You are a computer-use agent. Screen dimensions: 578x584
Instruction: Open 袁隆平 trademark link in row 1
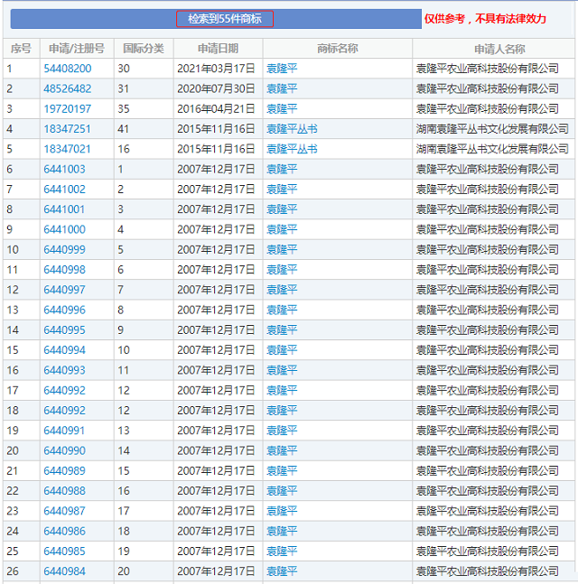[x=282, y=69]
